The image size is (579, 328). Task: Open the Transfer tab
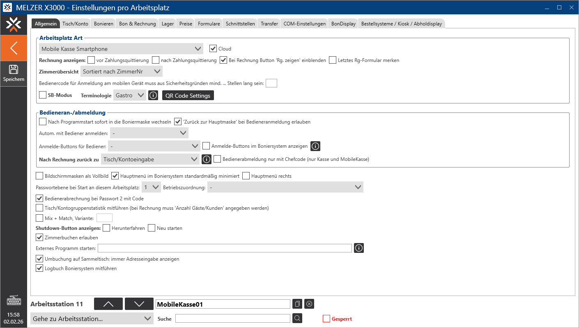tap(269, 24)
